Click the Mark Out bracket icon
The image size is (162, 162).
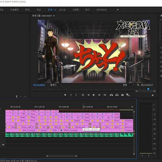76,95
